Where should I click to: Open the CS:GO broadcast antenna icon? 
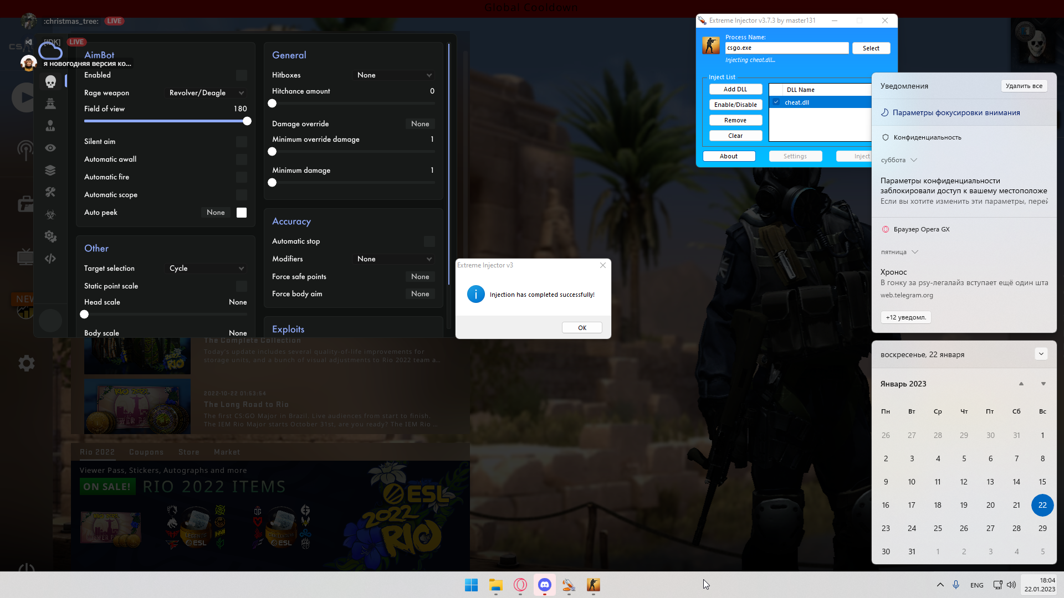[25, 149]
